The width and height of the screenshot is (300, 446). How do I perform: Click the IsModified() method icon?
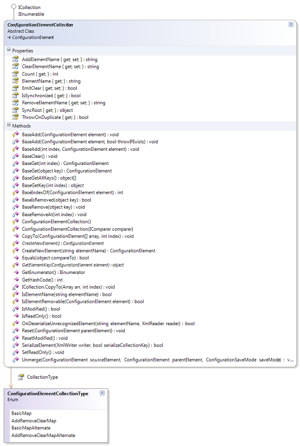coord(15,309)
